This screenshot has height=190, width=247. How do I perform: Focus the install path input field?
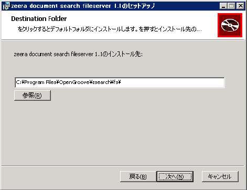(120, 82)
